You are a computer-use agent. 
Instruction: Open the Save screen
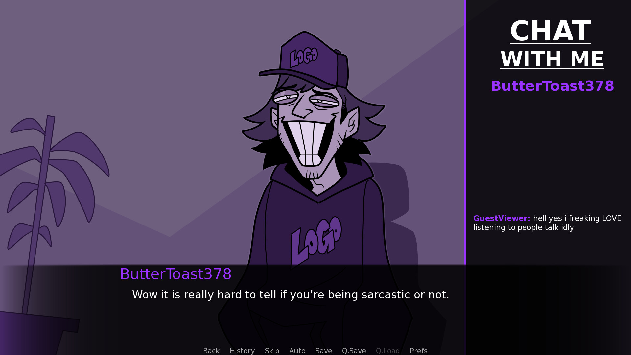point(324,351)
